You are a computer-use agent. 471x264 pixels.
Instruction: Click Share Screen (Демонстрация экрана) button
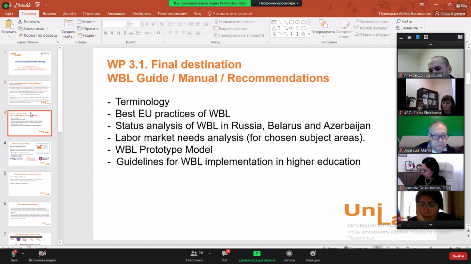(x=257, y=256)
